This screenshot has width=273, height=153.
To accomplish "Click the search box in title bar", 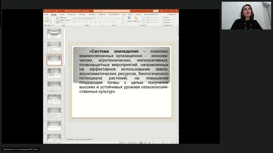I will click(112, 11).
